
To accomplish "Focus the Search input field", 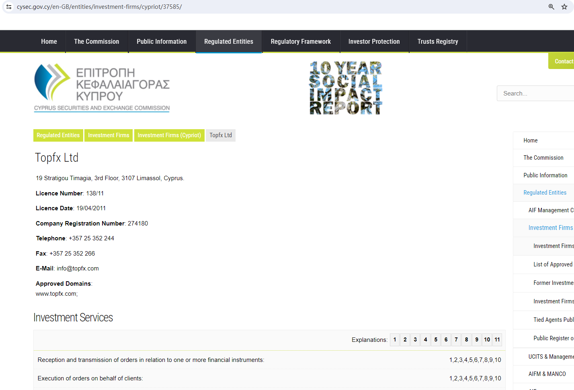I will [x=535, y=93].
